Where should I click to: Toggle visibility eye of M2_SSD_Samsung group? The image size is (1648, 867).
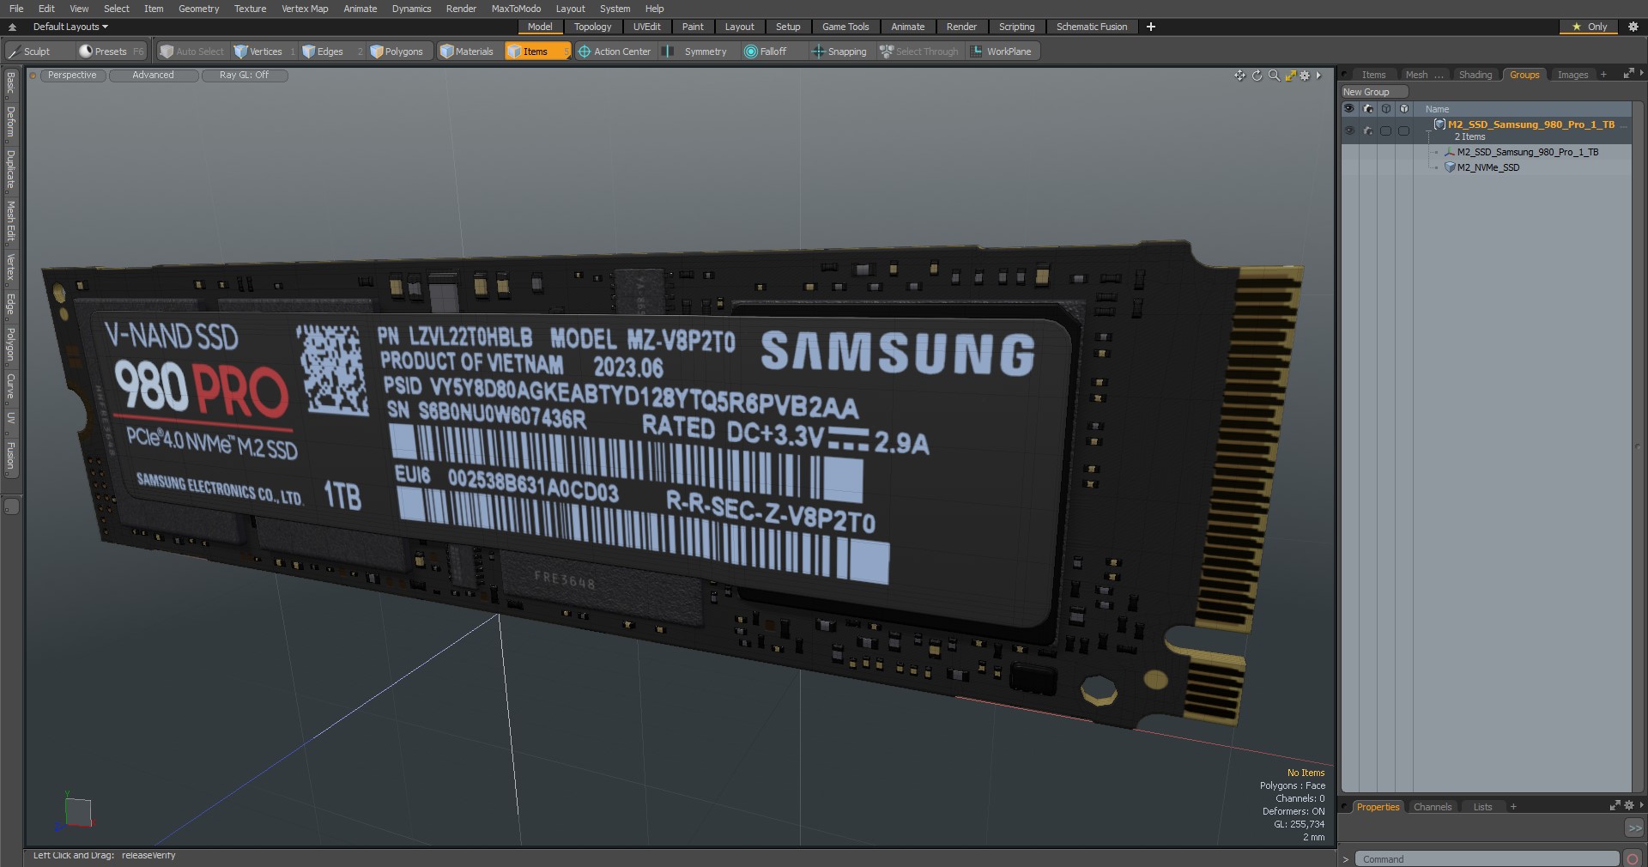[x=1348, y=130]
